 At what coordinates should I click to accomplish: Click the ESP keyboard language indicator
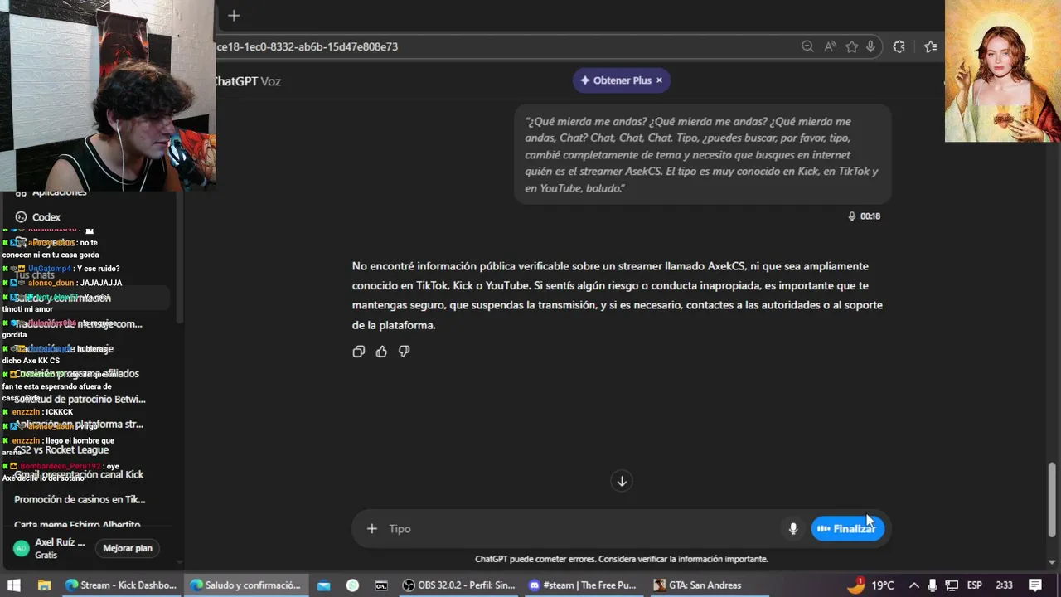point(974,585)
